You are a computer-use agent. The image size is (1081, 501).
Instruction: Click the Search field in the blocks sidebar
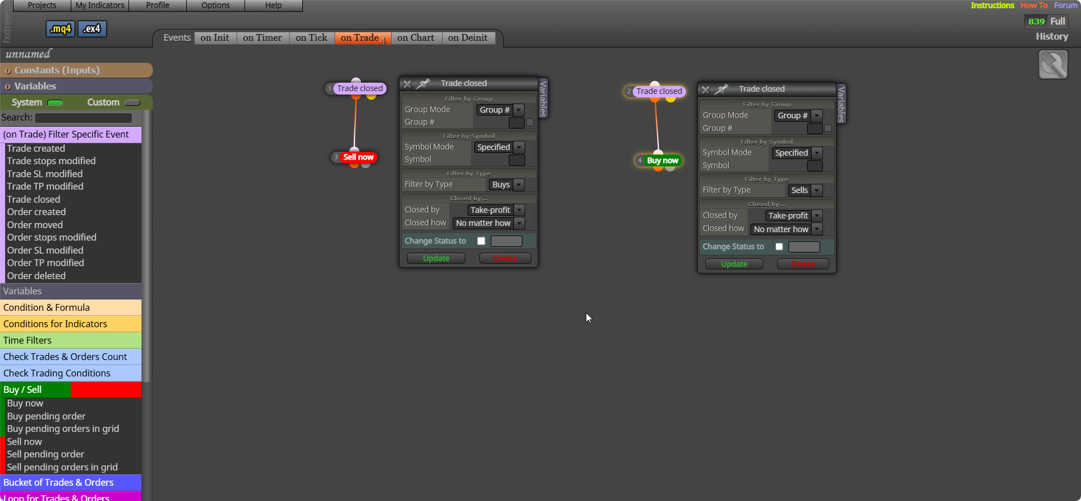click(x=83, y=118)
